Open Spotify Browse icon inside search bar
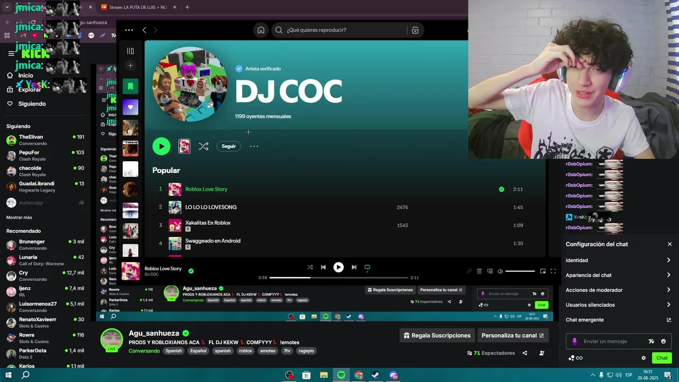The width and height of the screenshot is (679, 382). coord(415,30)
